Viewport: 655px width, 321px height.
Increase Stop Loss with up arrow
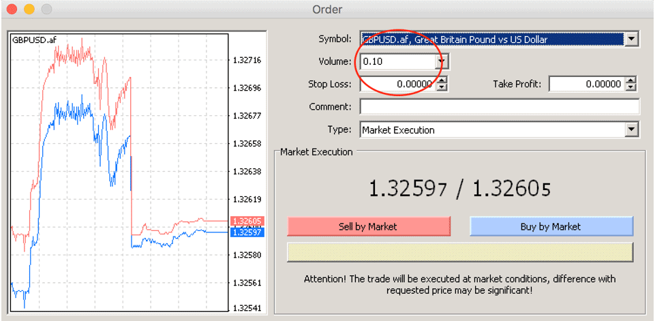[442, 80]
